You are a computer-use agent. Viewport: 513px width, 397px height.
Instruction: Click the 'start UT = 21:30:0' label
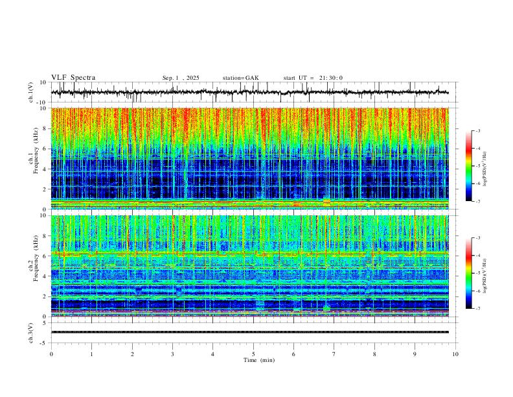[x=313, y=78]
